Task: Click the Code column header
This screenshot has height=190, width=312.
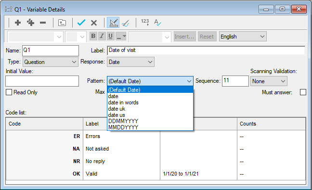Action: point(44,124)
